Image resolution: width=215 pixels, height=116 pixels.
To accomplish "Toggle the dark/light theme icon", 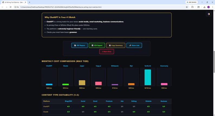I will click(x=209, y=14).
